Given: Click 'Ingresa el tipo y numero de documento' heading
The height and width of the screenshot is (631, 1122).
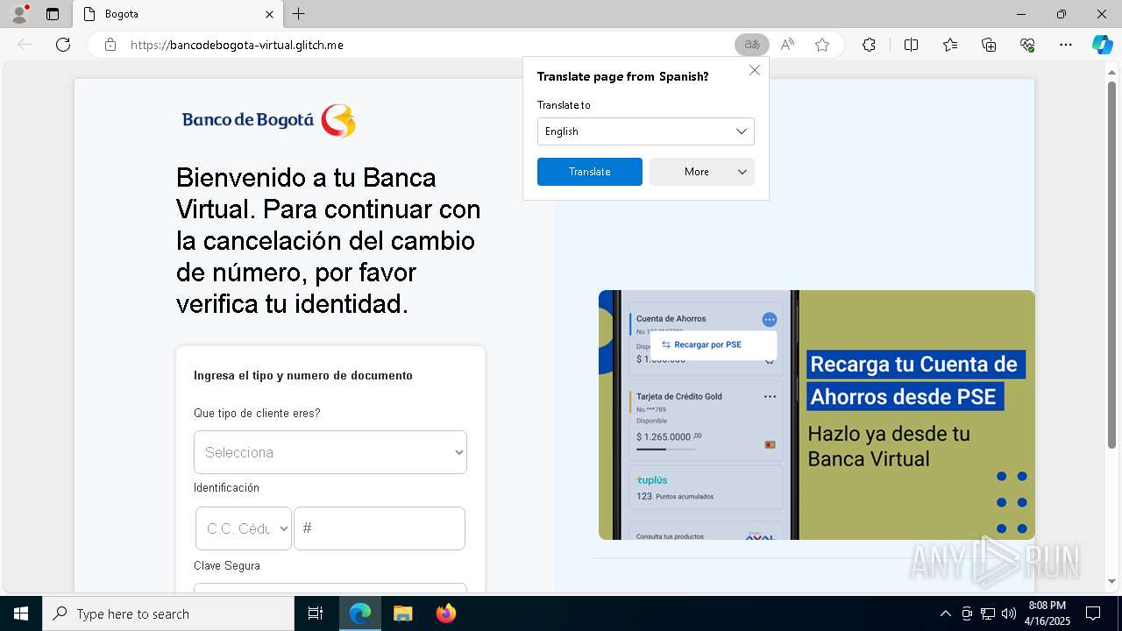Looking at the screenshot, I should pyautogui.click(x=303, y=375).
